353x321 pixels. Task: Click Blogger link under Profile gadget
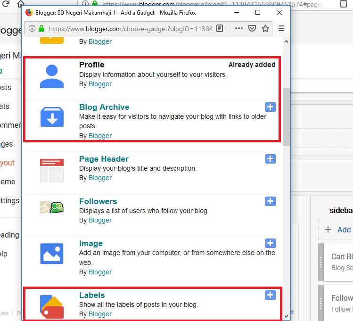pyautogui.click(x=100, y=84)
